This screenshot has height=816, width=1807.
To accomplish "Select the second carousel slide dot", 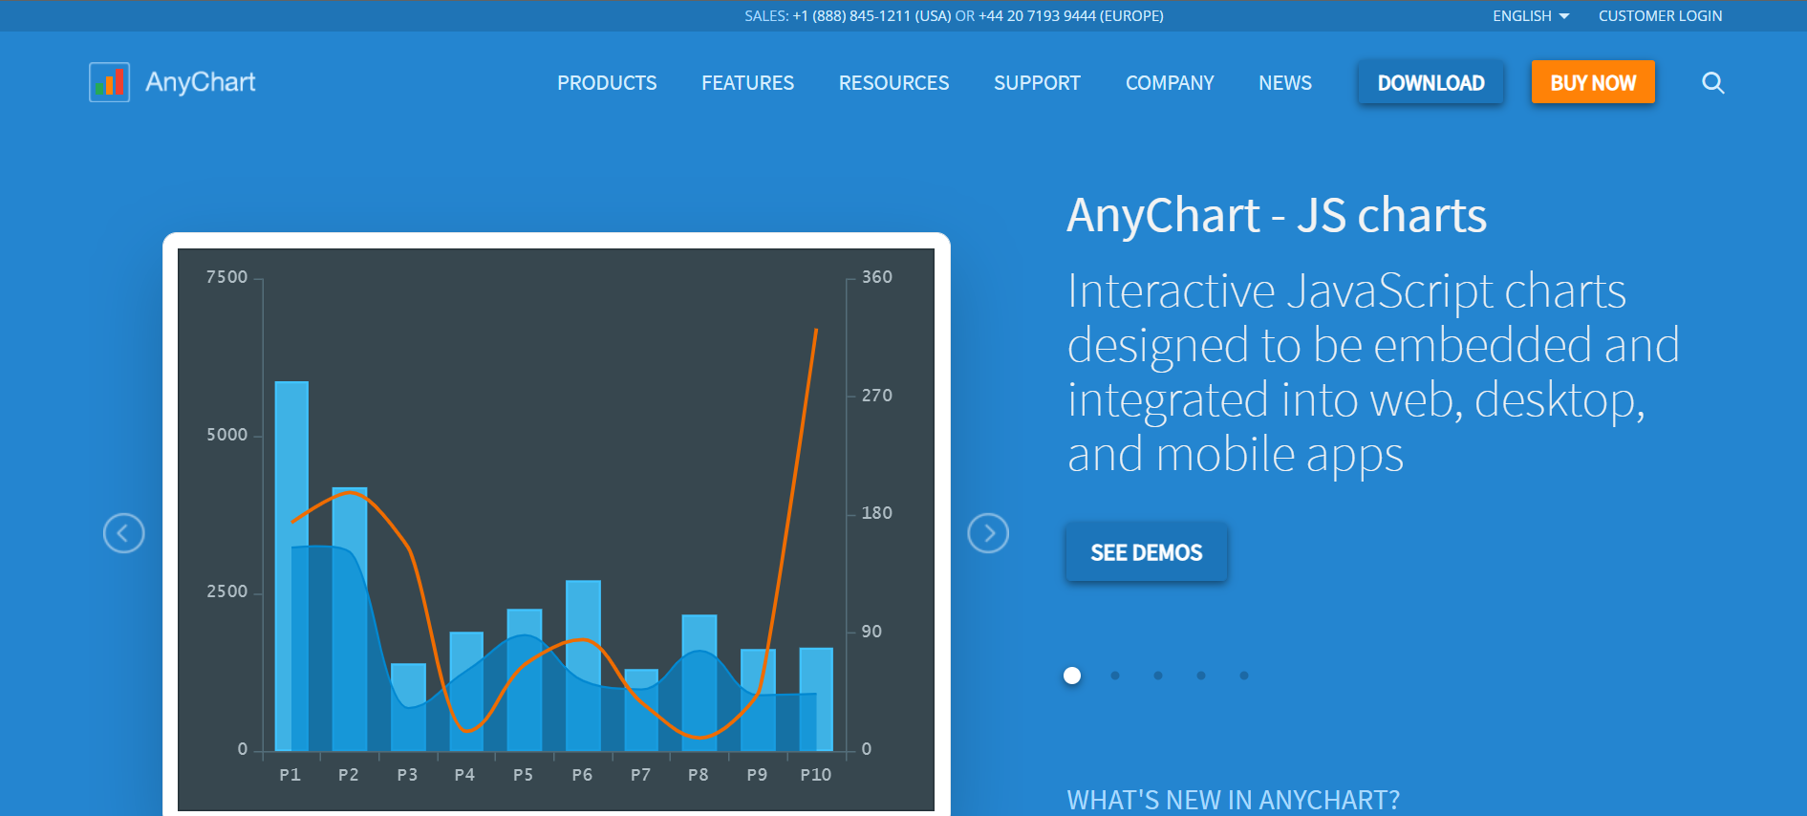I will click(1115, 676).
